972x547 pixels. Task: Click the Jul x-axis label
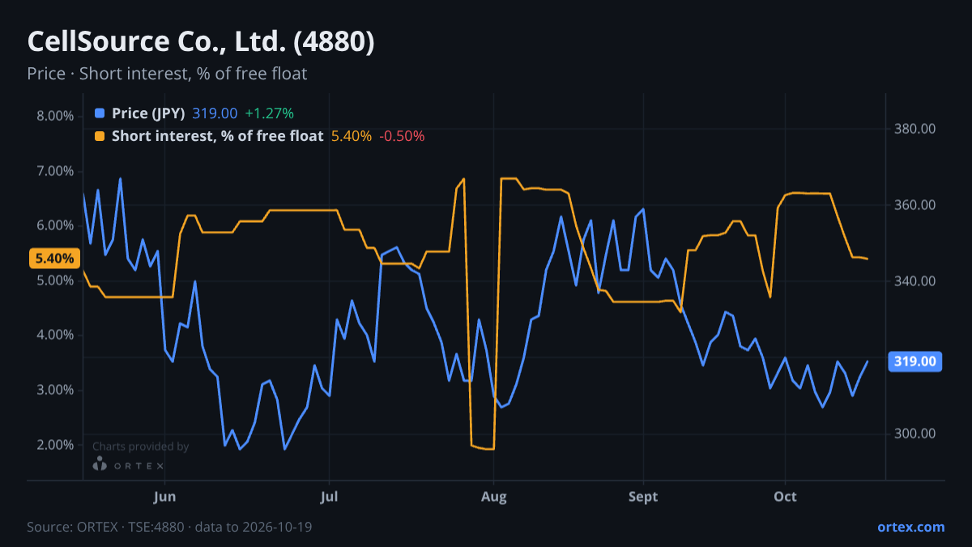click(x=329, y=496)
